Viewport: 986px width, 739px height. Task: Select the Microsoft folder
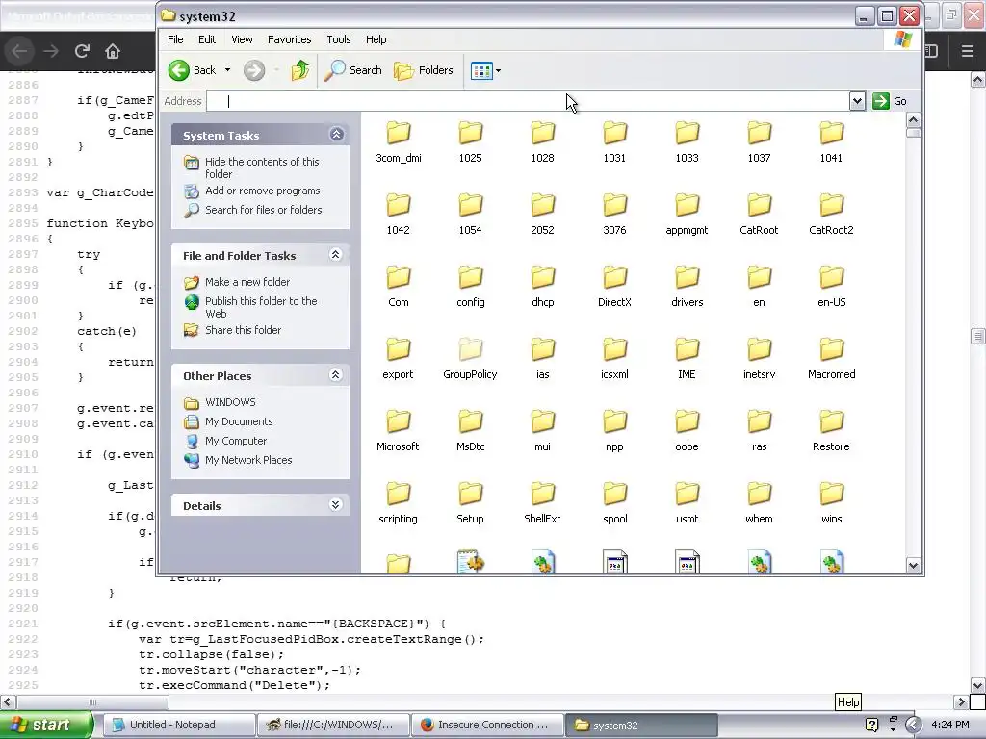coord(398,431)
